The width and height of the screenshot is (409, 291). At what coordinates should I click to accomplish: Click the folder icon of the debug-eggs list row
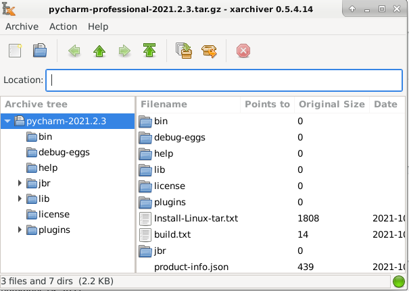point(145,138)
